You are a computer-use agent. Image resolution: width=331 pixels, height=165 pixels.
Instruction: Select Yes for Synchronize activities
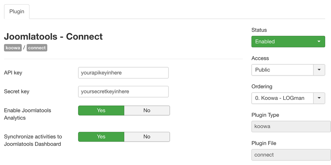(x=101, y=137)
